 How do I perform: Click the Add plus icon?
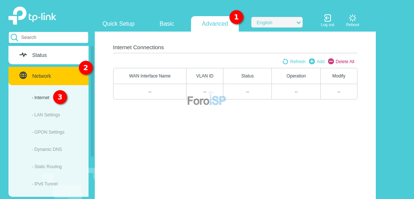click(312, 61)
